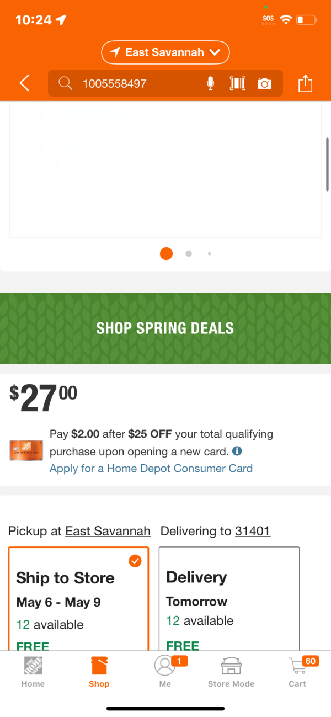Tap the microphone voice search icon
331x717 pixels.
(210, 83)
